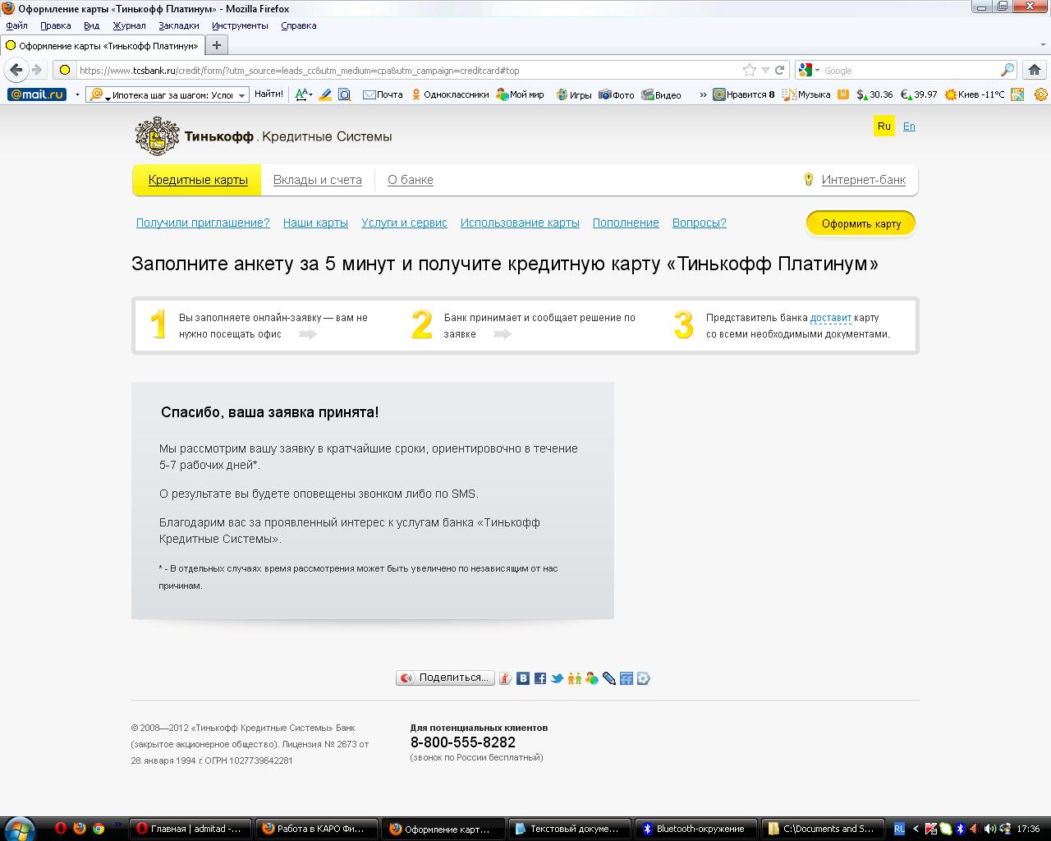The width and height of the screenshot is (1051, 841).
Task: Click the Moi Mir share icon
Action: 592,678
